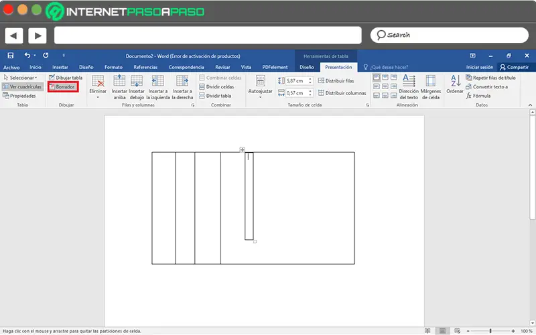Switch to the Revisar tab

(x=222, y=67)
